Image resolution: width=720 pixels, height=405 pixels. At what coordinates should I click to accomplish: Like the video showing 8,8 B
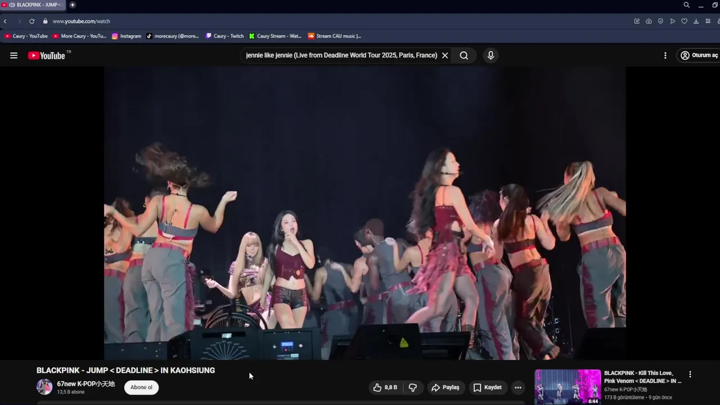[385, 388]
